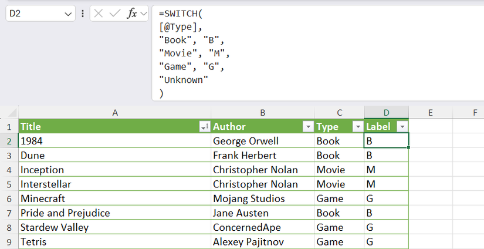Select cell containing Interstellar
The image size is (484, 249).
pyautogui.click(x=115, y=184)
